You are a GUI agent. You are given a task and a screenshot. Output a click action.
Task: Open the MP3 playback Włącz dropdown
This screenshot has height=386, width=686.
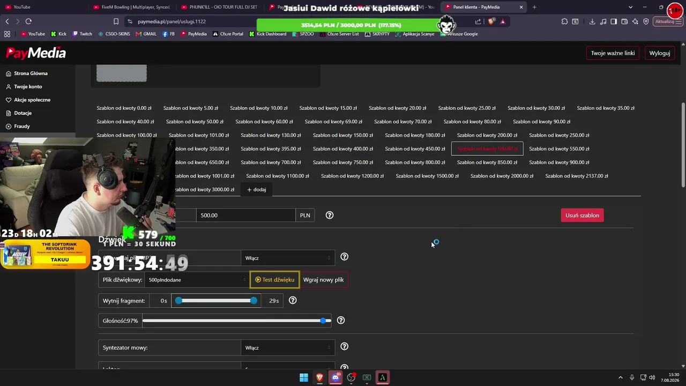pos(288,258)
